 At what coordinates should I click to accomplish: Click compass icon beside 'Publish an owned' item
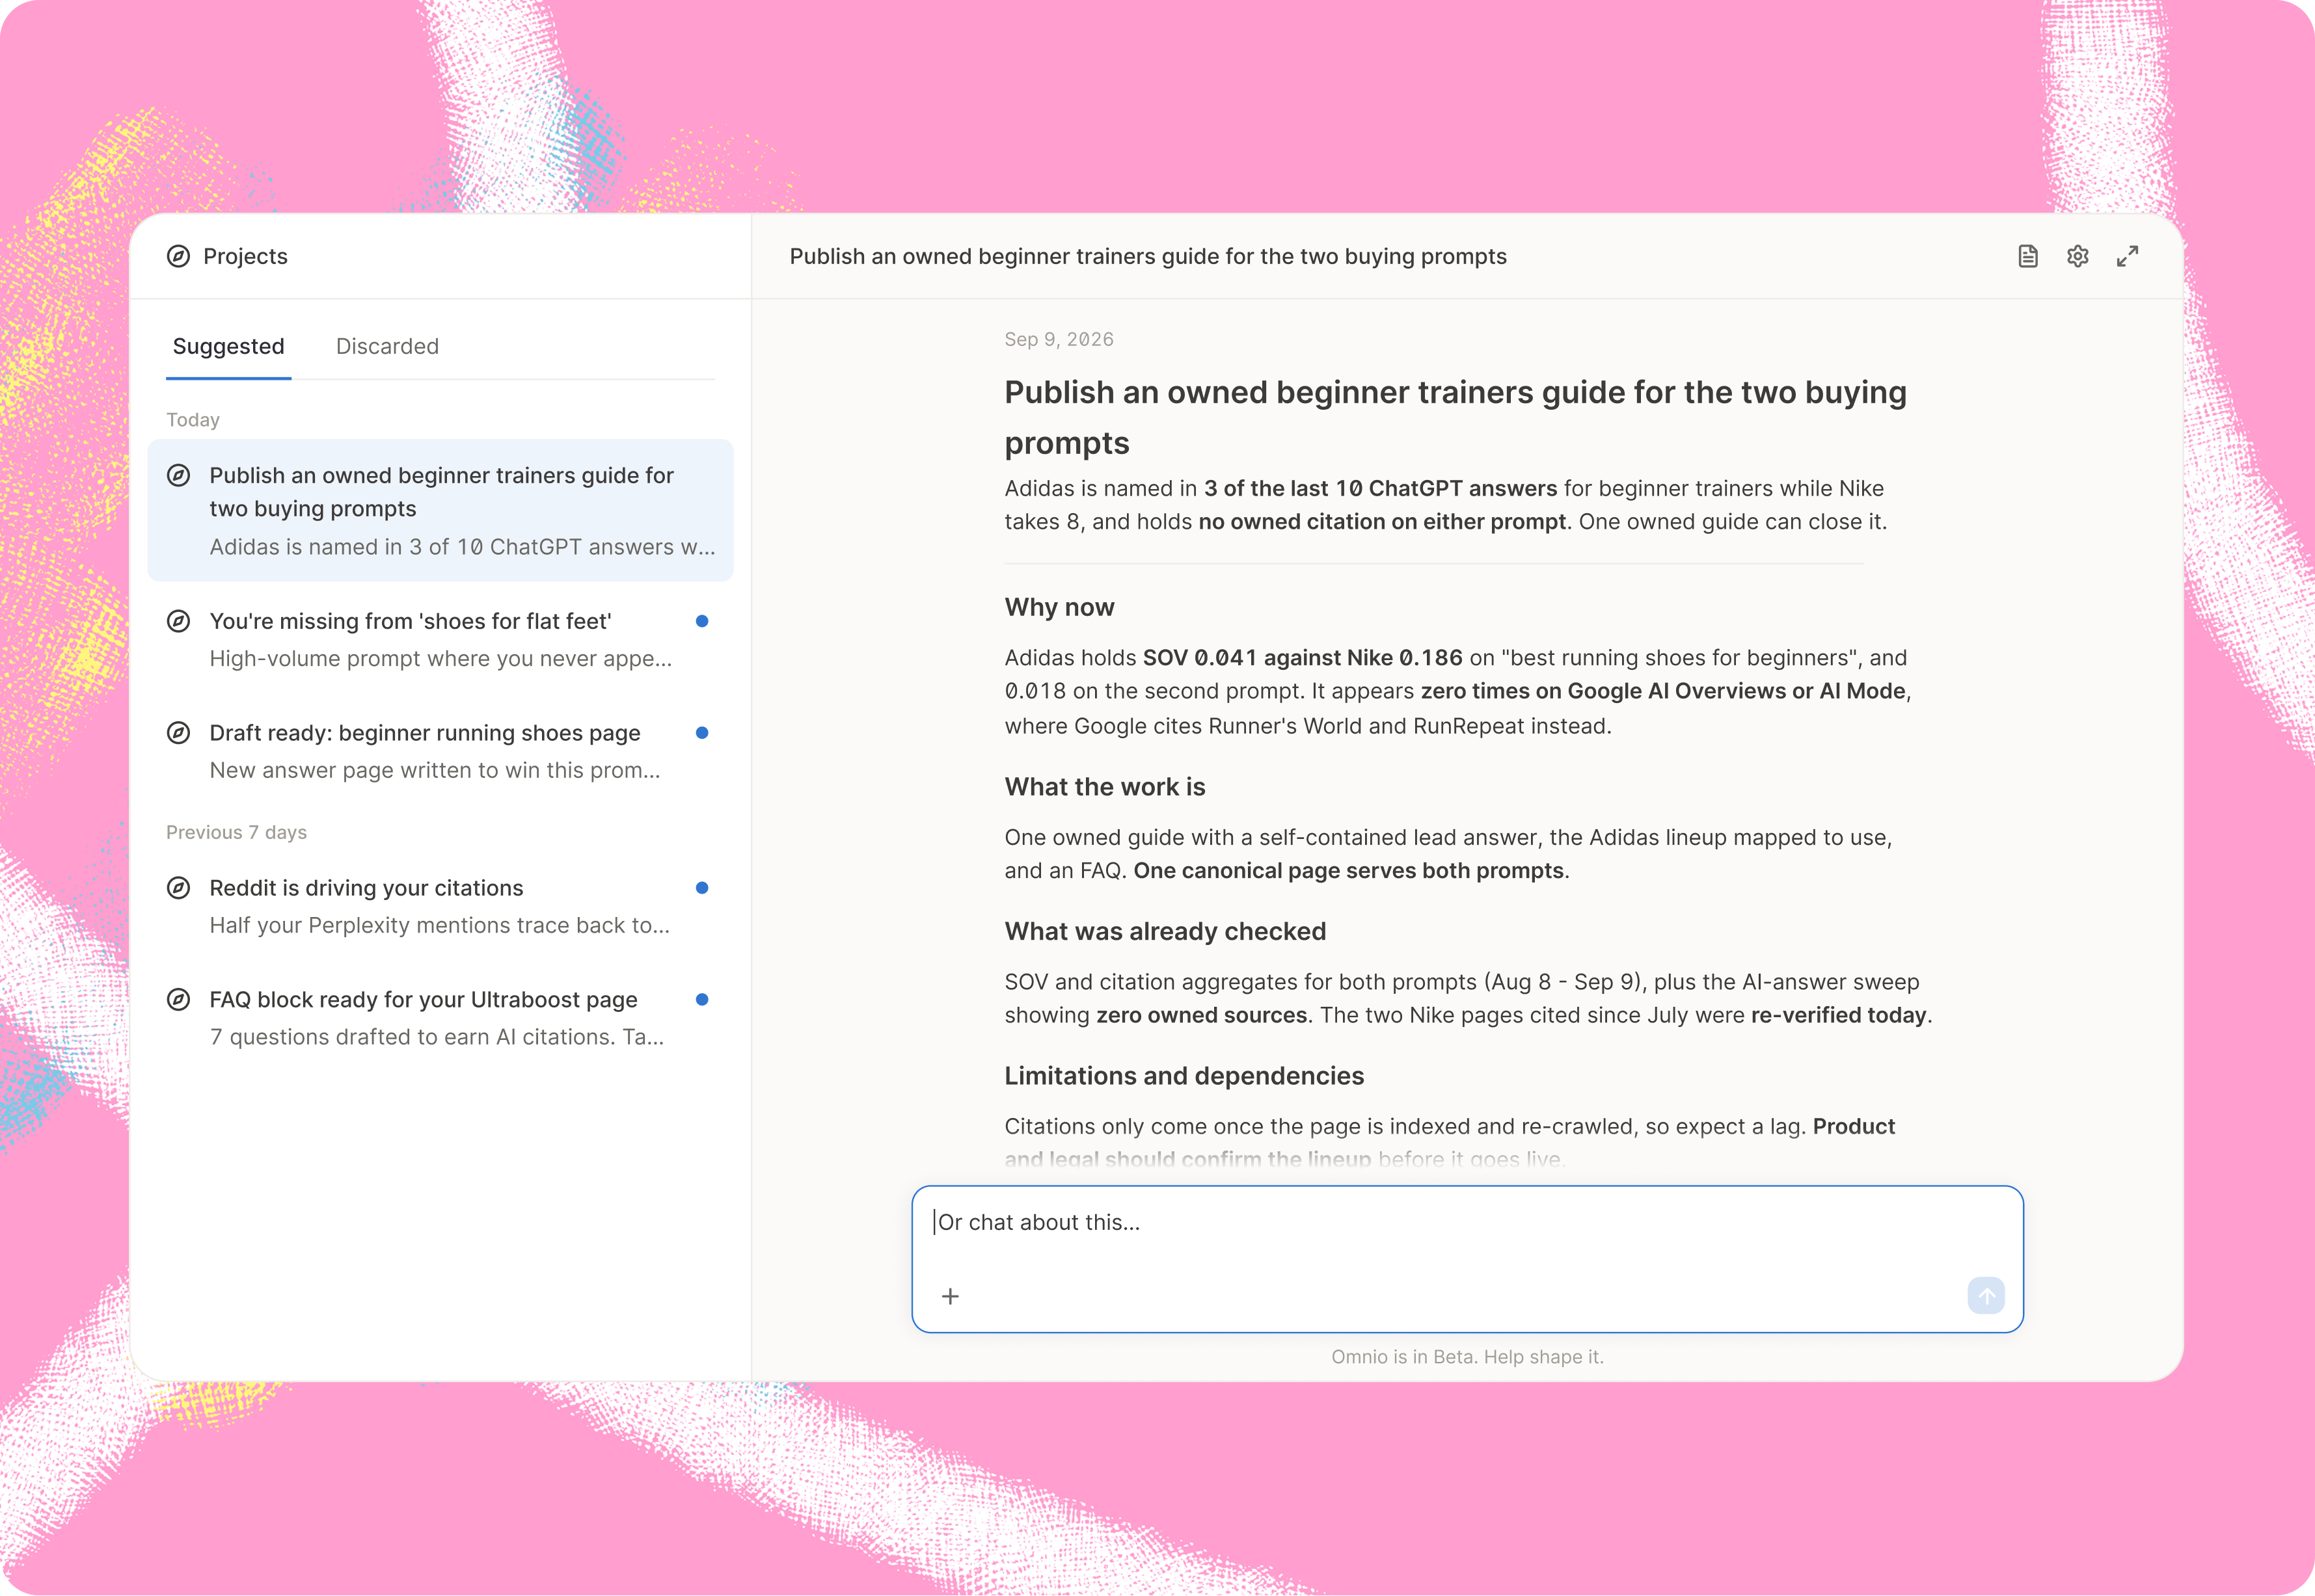(178, 475)
